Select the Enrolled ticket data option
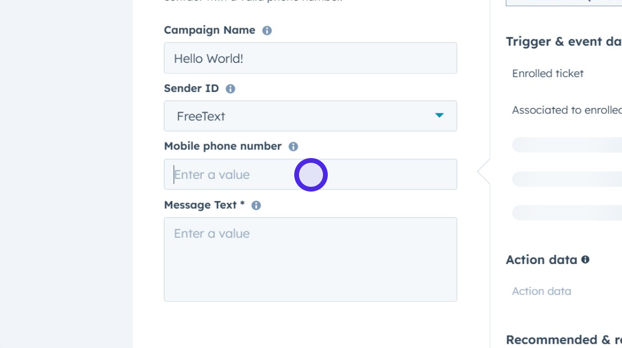 point(548,73)
